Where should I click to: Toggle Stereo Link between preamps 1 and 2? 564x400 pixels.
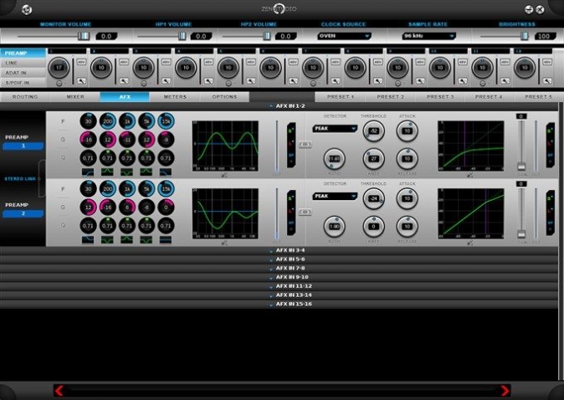click(23, 179)
